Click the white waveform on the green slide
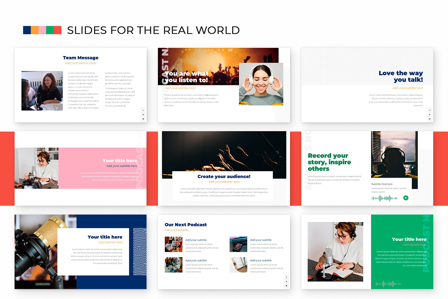The width and height of the screenshot is (448, 299). point(388,284)
